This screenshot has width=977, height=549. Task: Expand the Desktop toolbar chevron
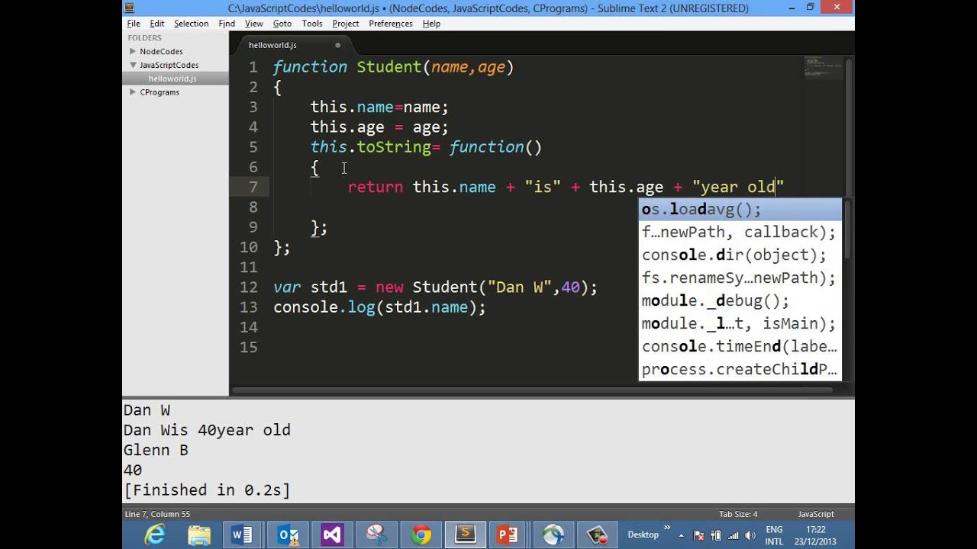tap(667, 528)
